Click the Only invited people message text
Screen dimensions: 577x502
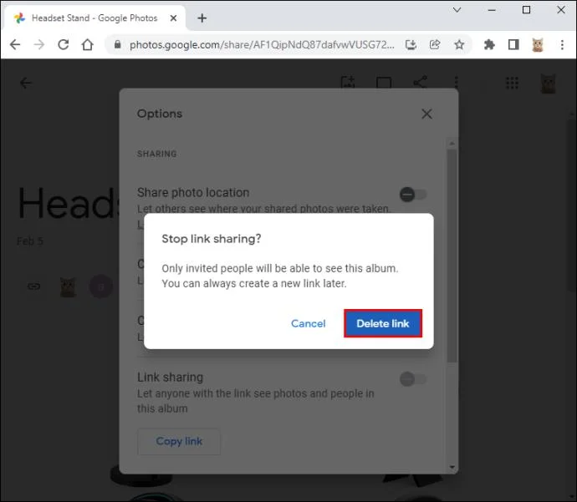pos(280,276)
